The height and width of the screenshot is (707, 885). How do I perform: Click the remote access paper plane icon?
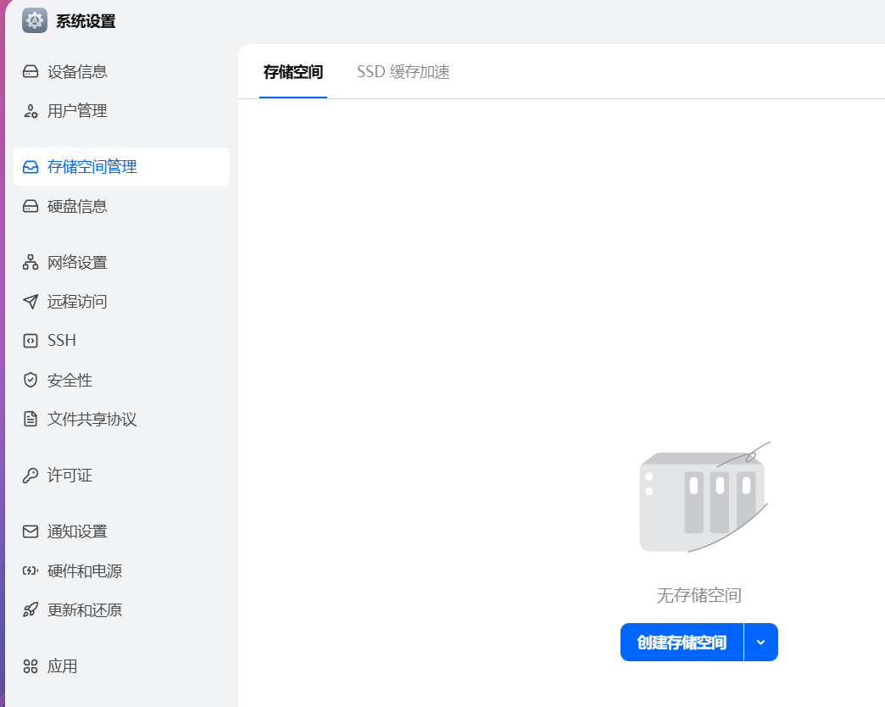pos(29,301)
